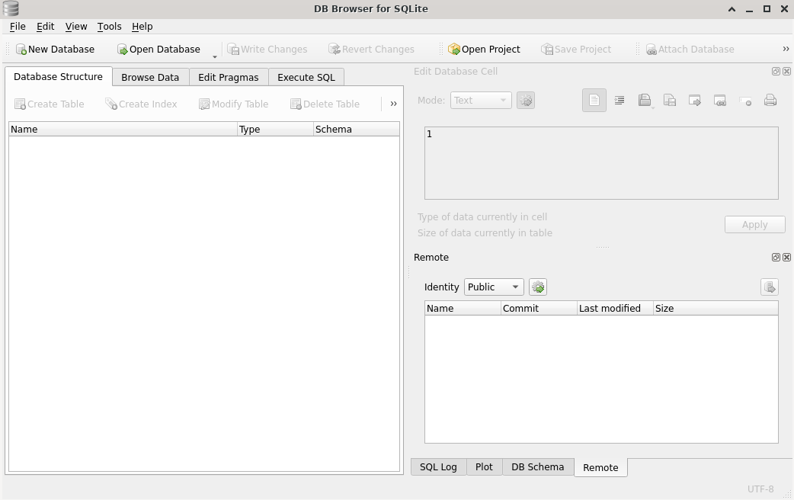
Task: Expand the main toolbar overflow chevron
Action: 786,49
